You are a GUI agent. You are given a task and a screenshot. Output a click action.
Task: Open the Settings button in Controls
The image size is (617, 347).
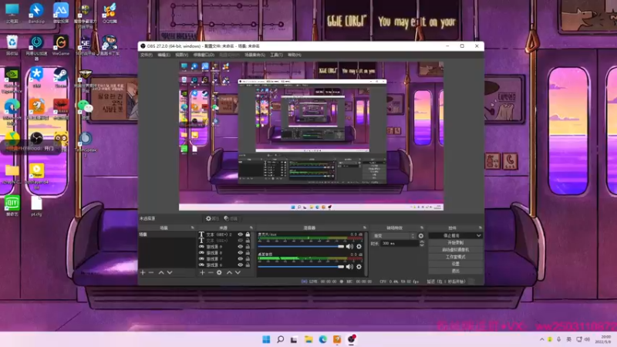(x=455, y=264)
